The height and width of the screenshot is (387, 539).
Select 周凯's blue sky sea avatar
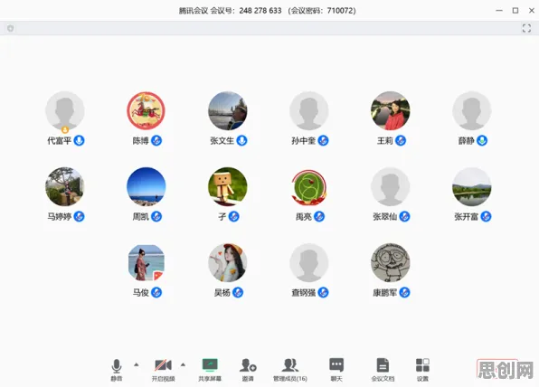[x=147, y=186]
